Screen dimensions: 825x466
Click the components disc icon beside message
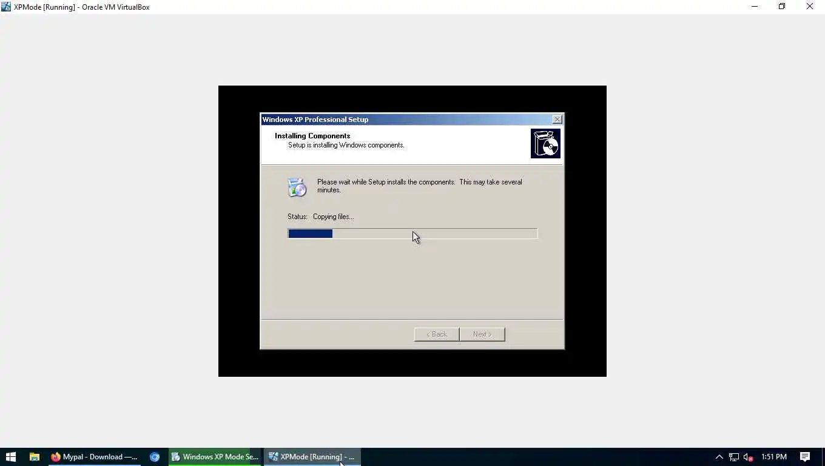point(297,187)
